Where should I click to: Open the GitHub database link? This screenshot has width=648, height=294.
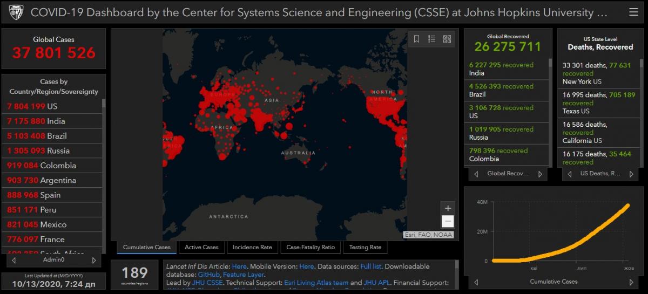(208, 275)
